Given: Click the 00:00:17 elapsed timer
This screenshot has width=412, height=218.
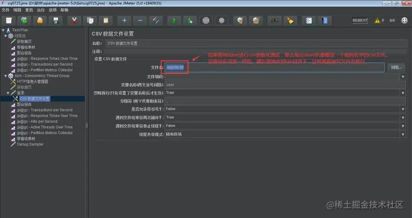Looking at the screenshot, I should pyautogui.click(x=360, y=20).
